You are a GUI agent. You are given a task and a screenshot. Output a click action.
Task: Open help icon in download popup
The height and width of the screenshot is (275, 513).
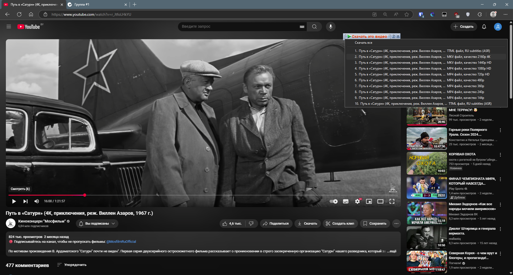[x=394, y=36]
